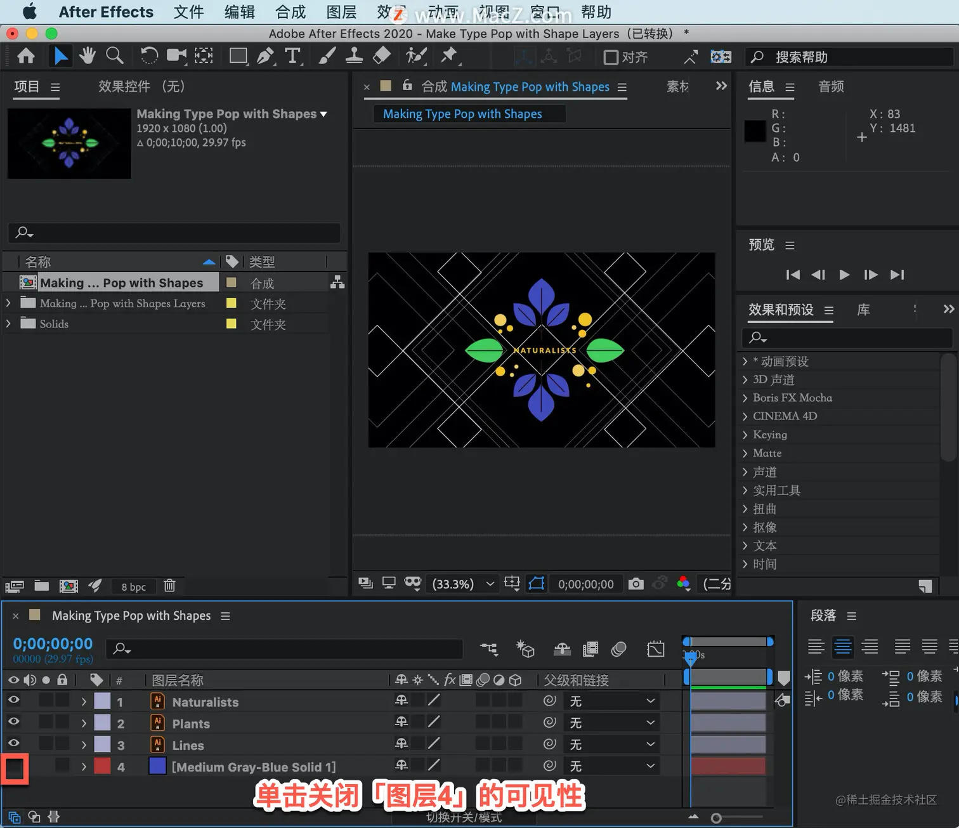Open the parent dropdown for Naturalists layer
Screen dimensions: 959x828
[611, 700]
